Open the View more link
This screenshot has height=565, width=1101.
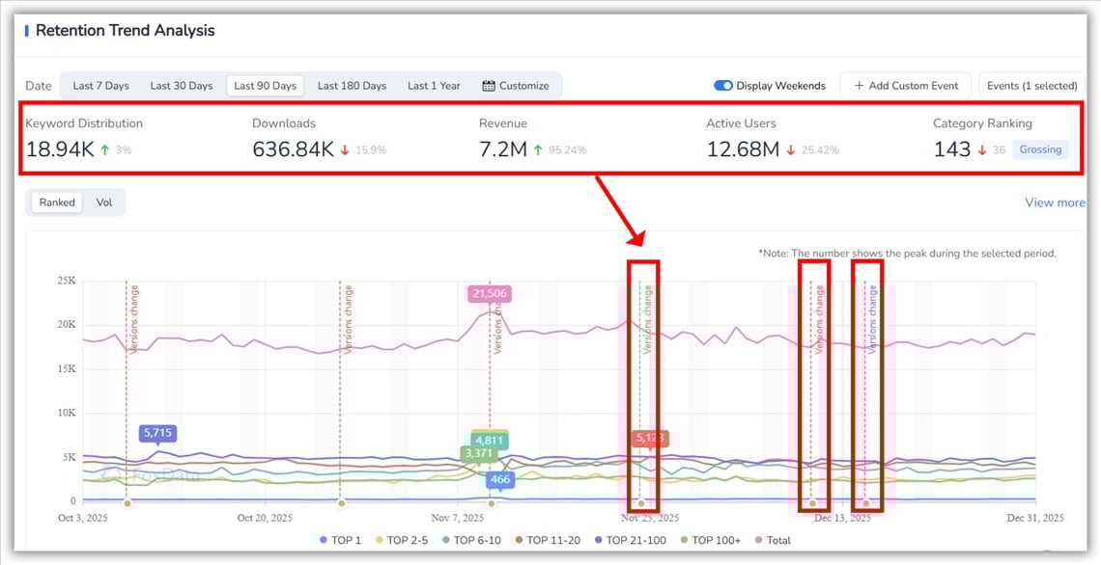click(1055, 202)
